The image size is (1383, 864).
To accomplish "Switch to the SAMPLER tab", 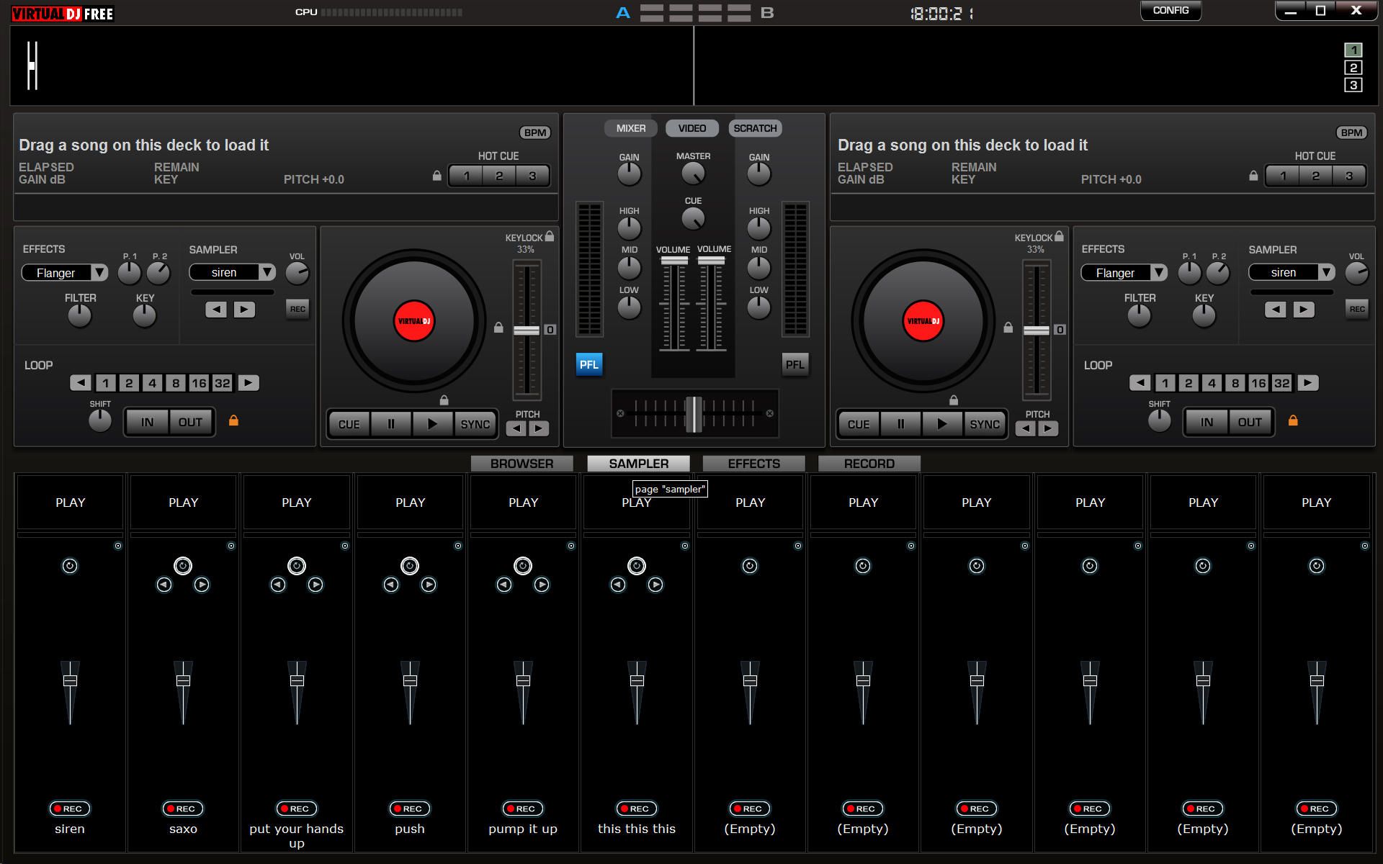I will pos(638,464).
